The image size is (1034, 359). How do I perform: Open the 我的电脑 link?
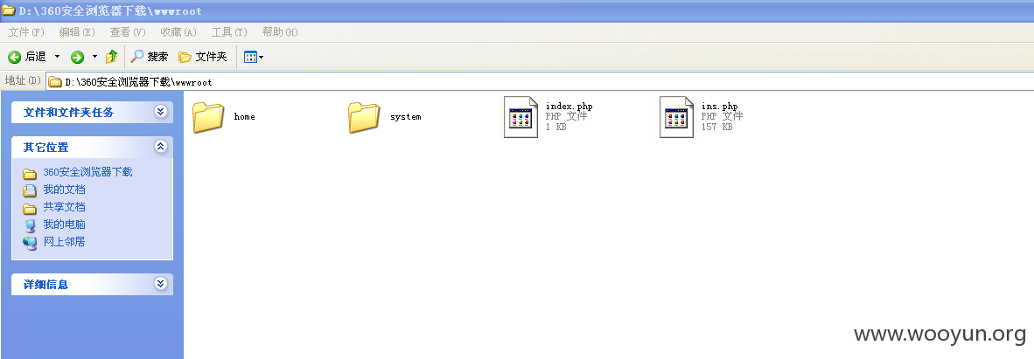click(64, 224)
